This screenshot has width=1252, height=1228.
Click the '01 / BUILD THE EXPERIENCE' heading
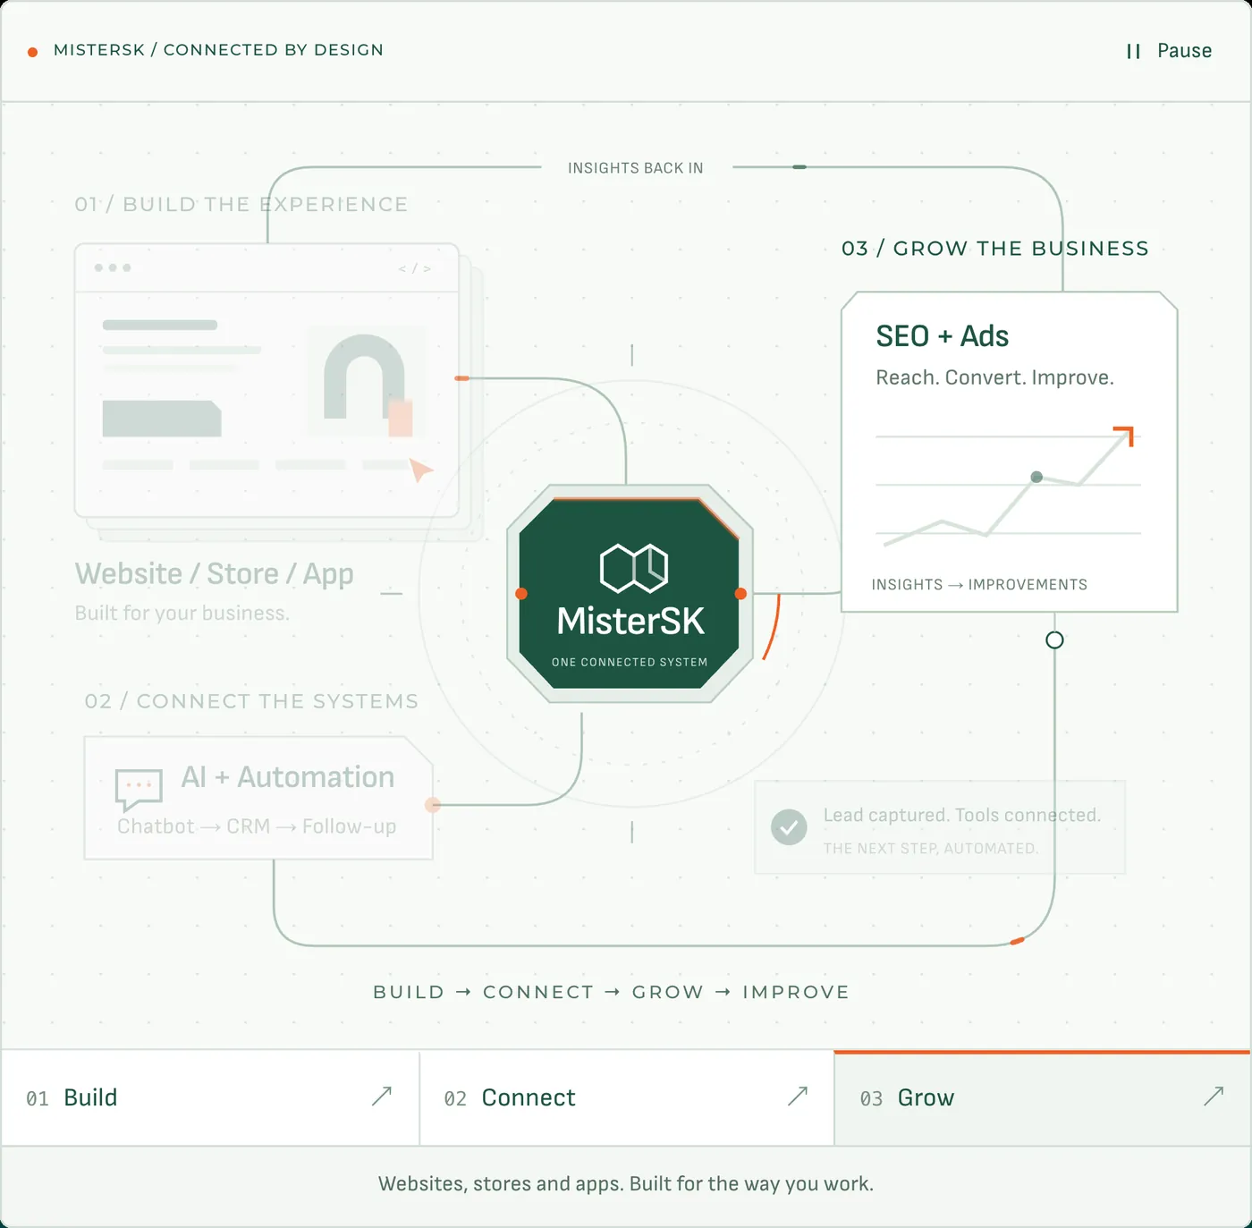[241, 205]
